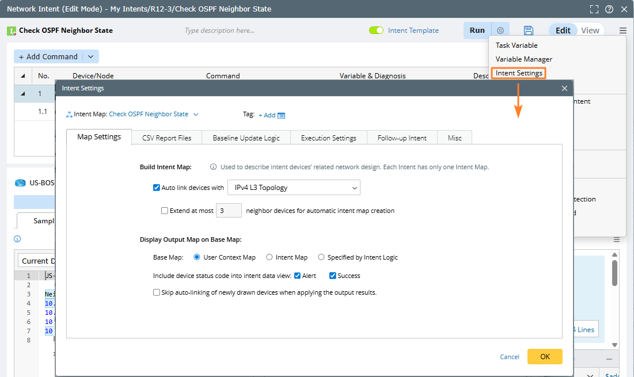
Task: Click the neighbor devices count field
Action: [229, 211]
